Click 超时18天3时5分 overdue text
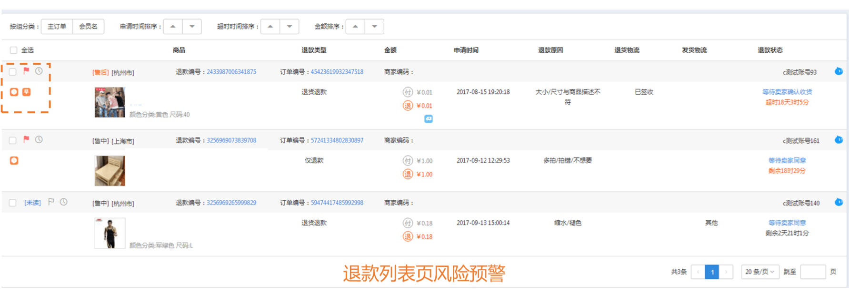849x293 pixels. click(787, 102)
